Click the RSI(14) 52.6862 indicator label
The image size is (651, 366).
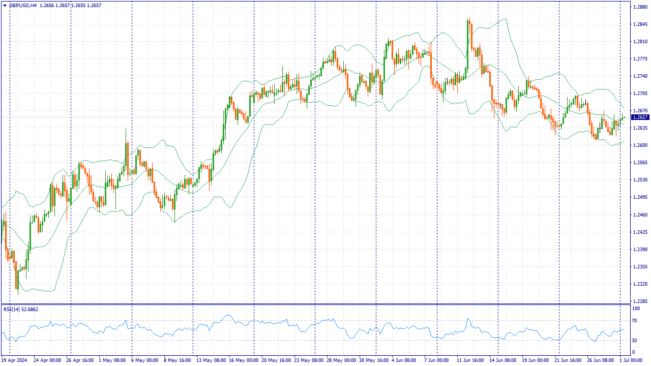(21, 309)
